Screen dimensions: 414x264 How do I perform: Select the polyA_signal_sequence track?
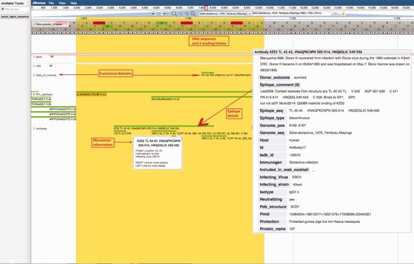14,17
